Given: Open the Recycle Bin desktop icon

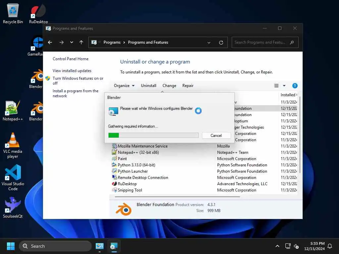Looking at the screenshot, I should pyautogui.click(x=13, y=13).
